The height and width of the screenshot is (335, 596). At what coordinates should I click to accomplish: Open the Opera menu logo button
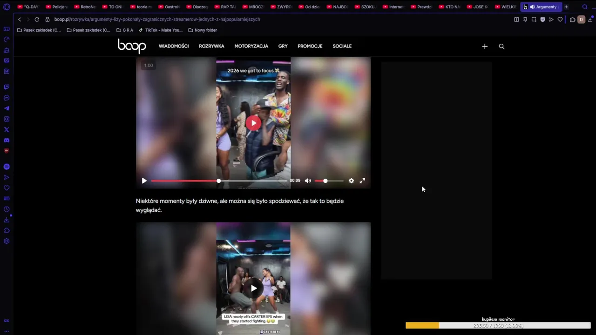point(7,7)
